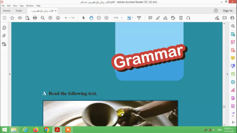
Task: Add a sticky note comment
Action: [150, 18]
